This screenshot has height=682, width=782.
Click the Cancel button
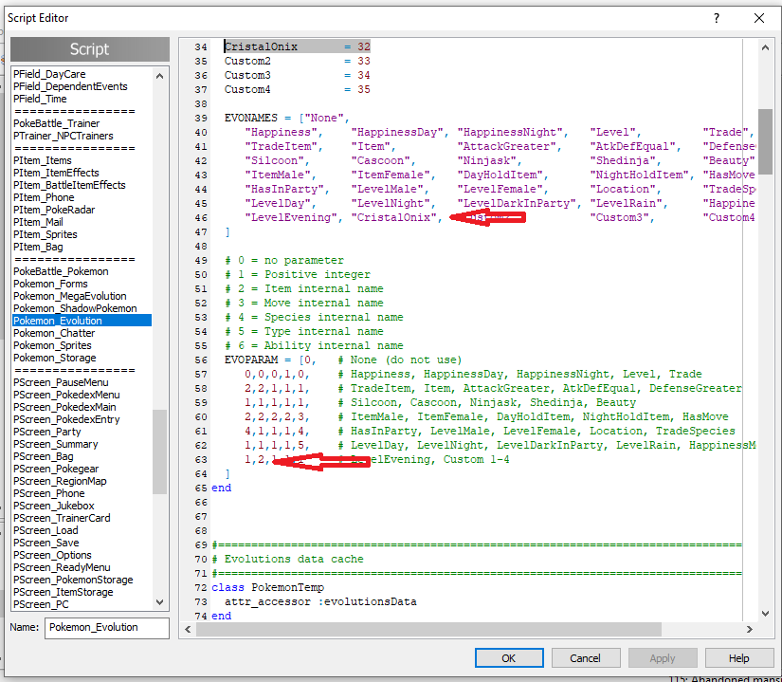[x=585, y=658]
